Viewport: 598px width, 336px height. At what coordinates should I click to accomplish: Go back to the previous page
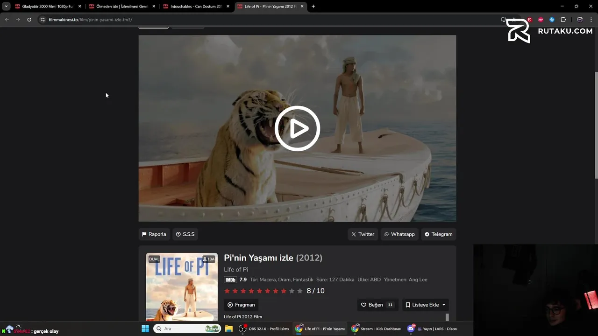pos(7,20)
